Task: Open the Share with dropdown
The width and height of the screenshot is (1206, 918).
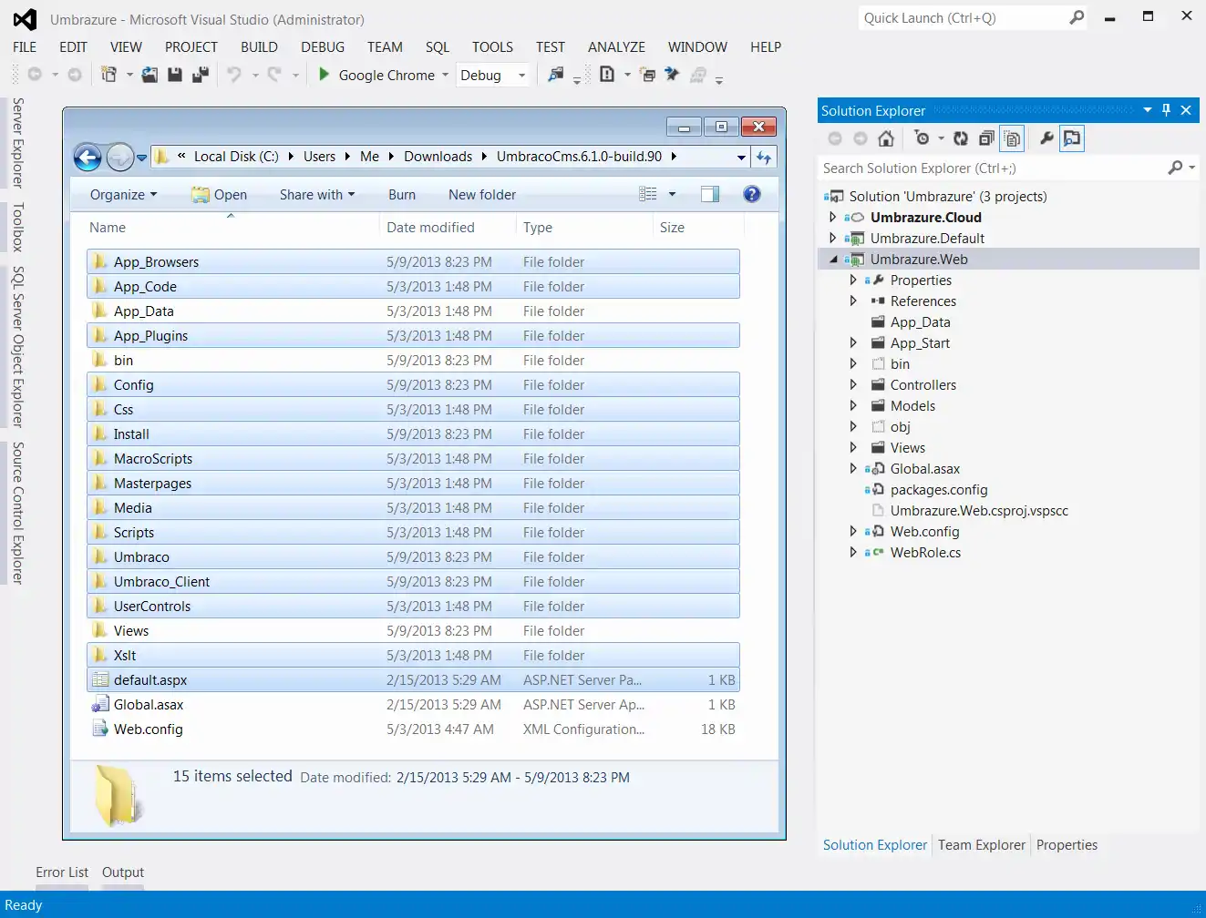Action: pos(317,194)
